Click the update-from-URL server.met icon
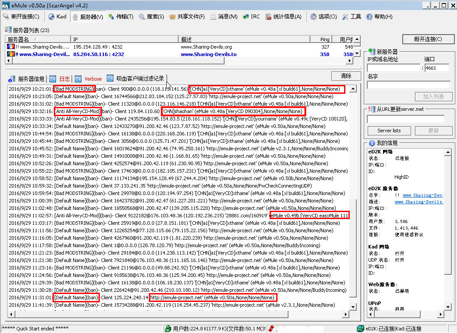Image resolution: width=457 pixels, height=333 pixels. pos(372,109)
